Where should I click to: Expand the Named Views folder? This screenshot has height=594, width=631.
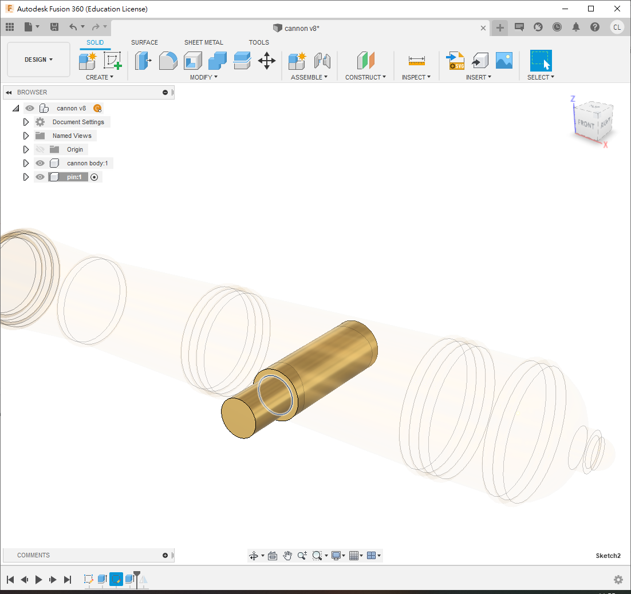(x=26, y=136)
